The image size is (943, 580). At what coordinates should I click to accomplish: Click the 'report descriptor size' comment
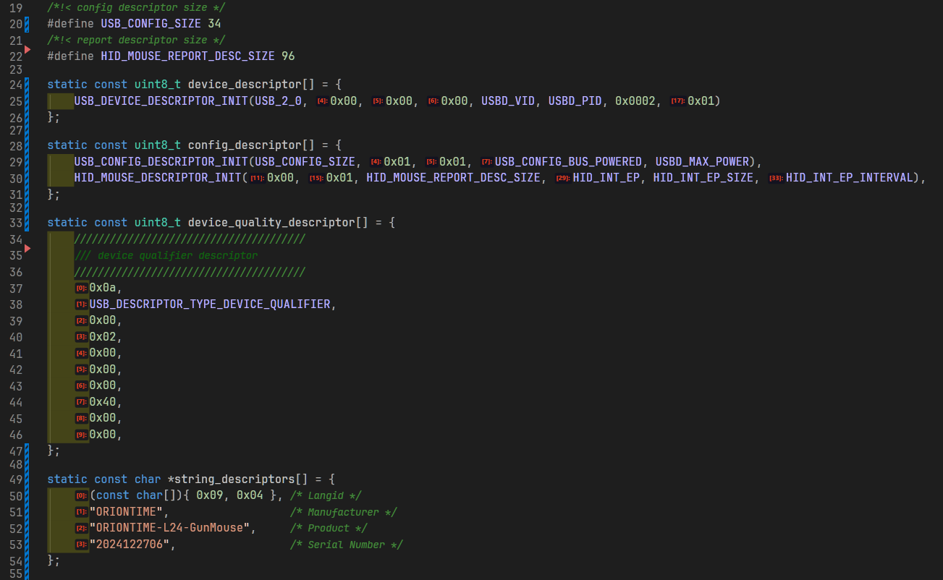click(x=136, y=40)
